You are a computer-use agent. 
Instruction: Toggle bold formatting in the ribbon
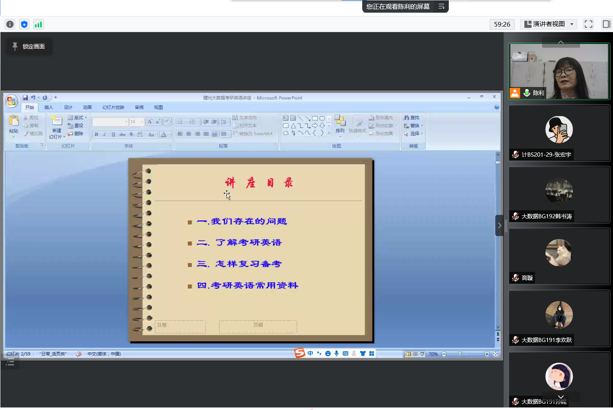pyautogui.click(x=96, y=134)
